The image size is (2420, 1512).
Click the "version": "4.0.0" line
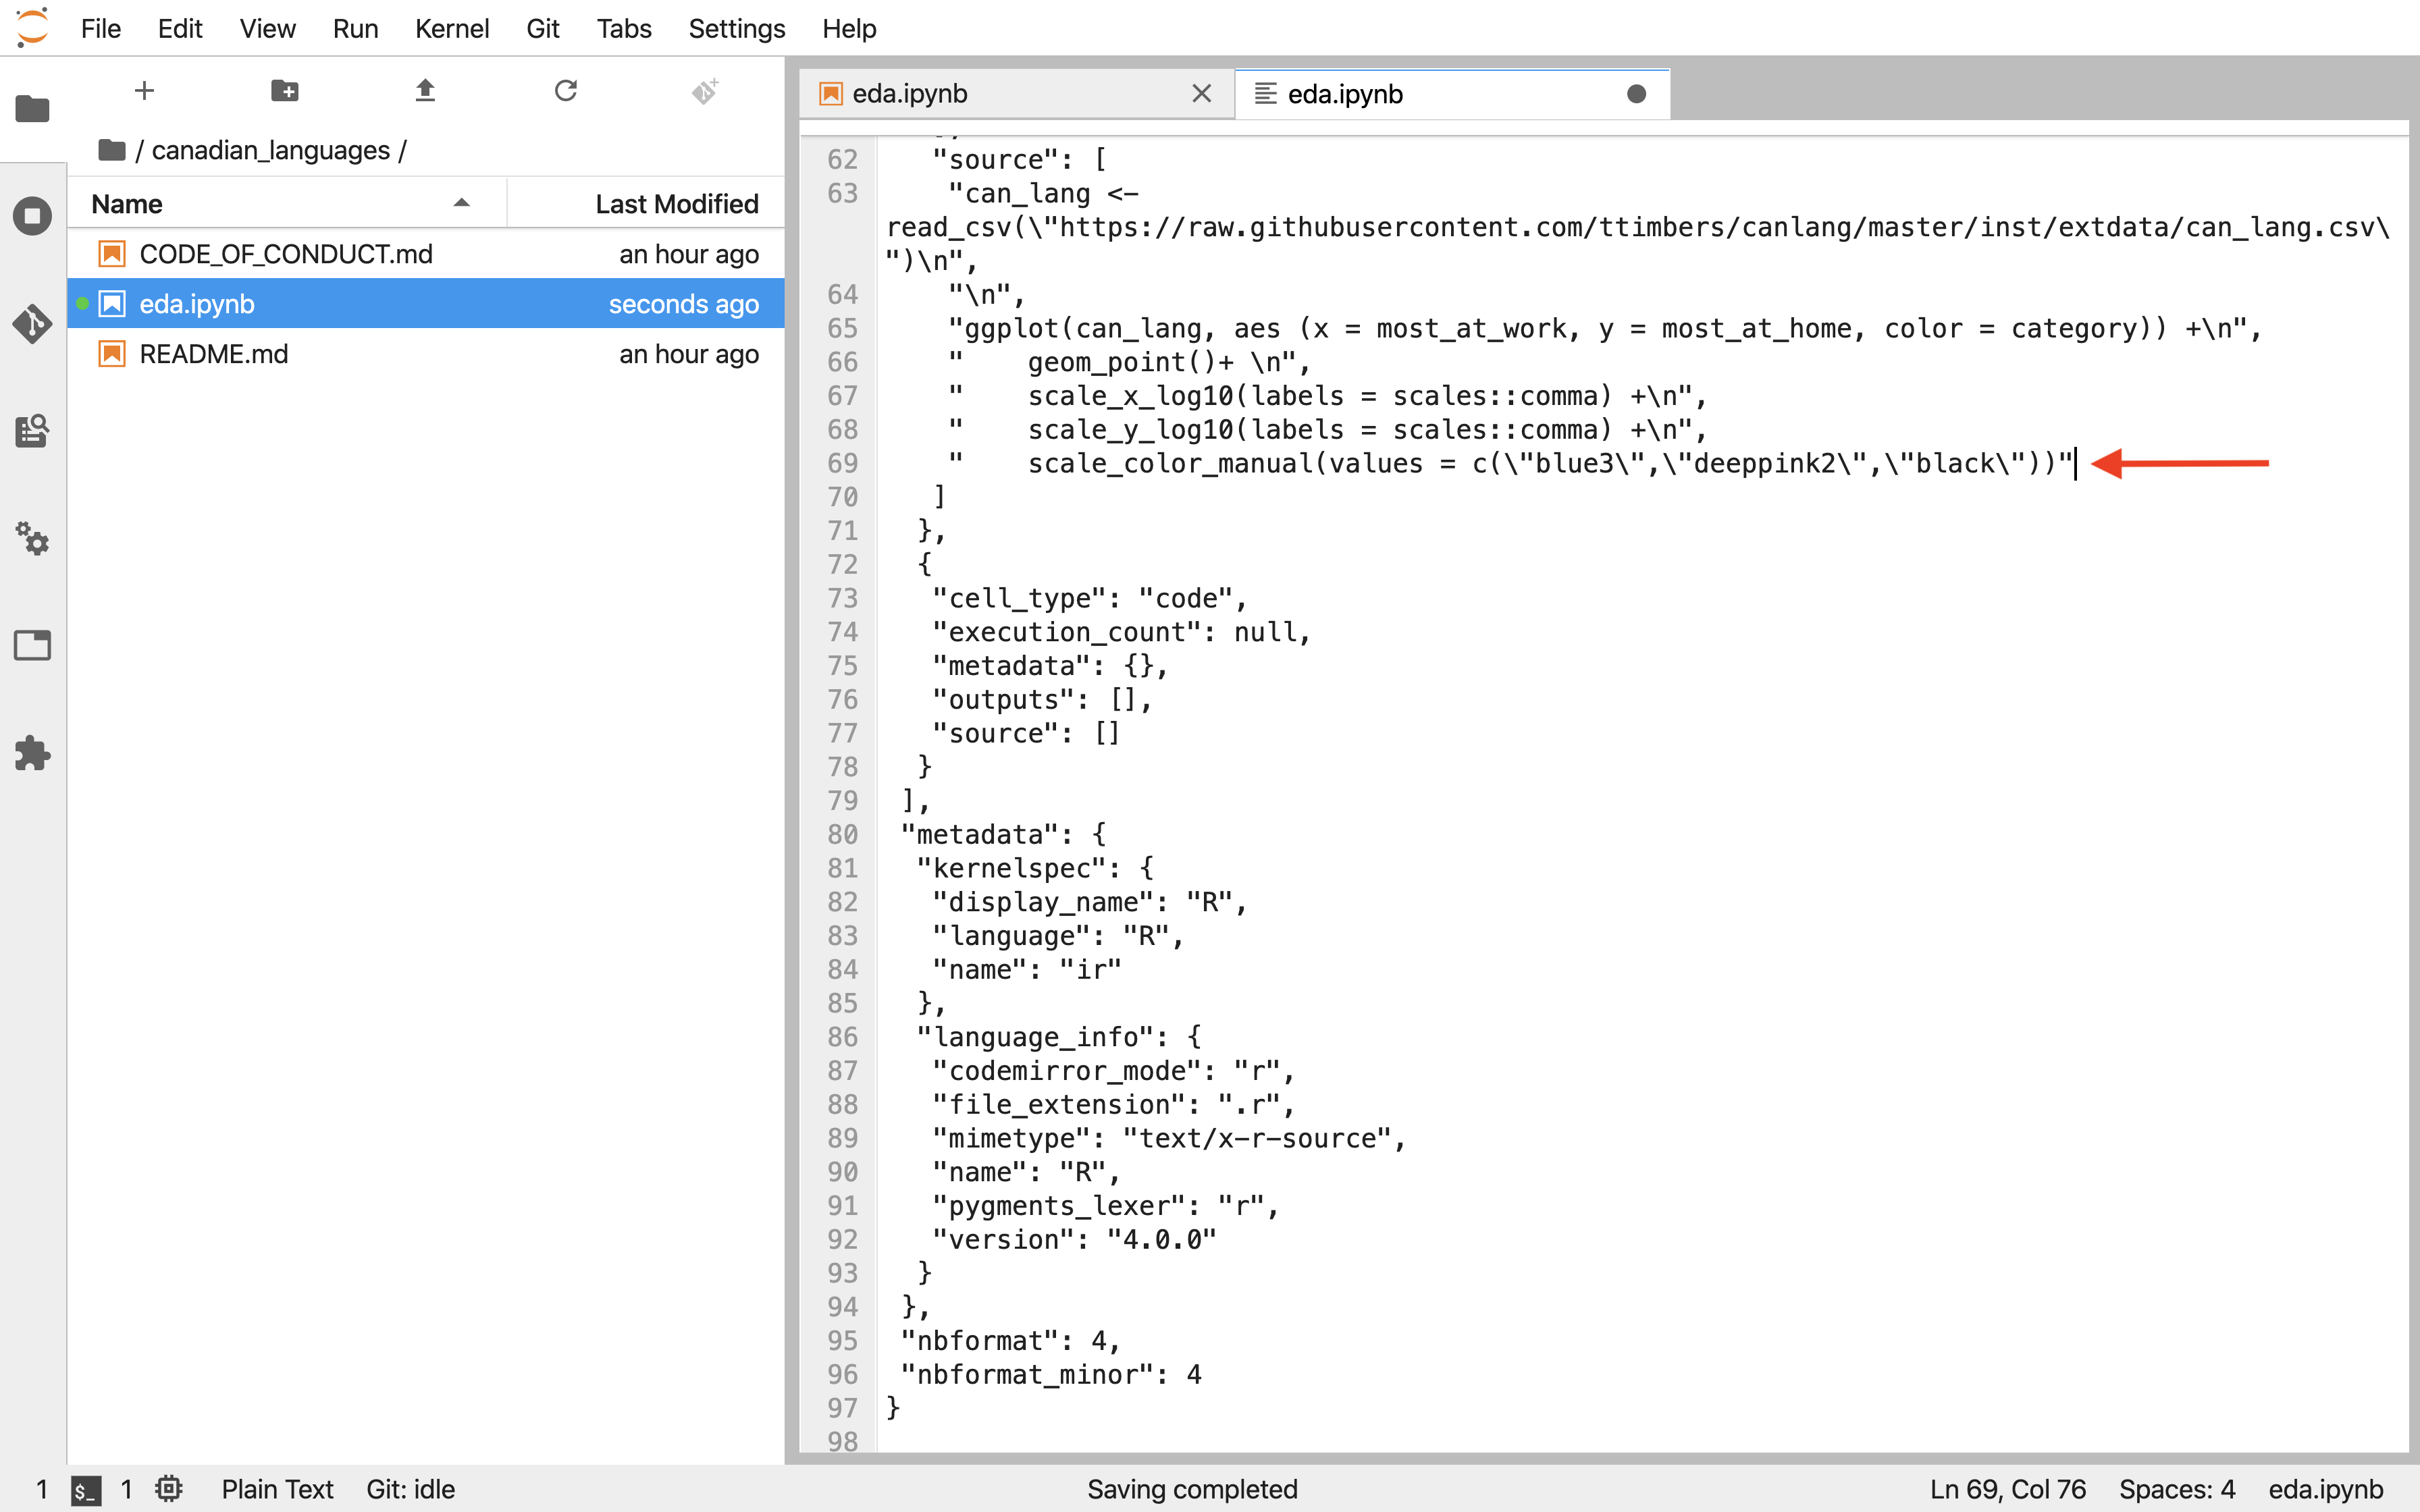pyautogui.click(x=1074, y=1239)
